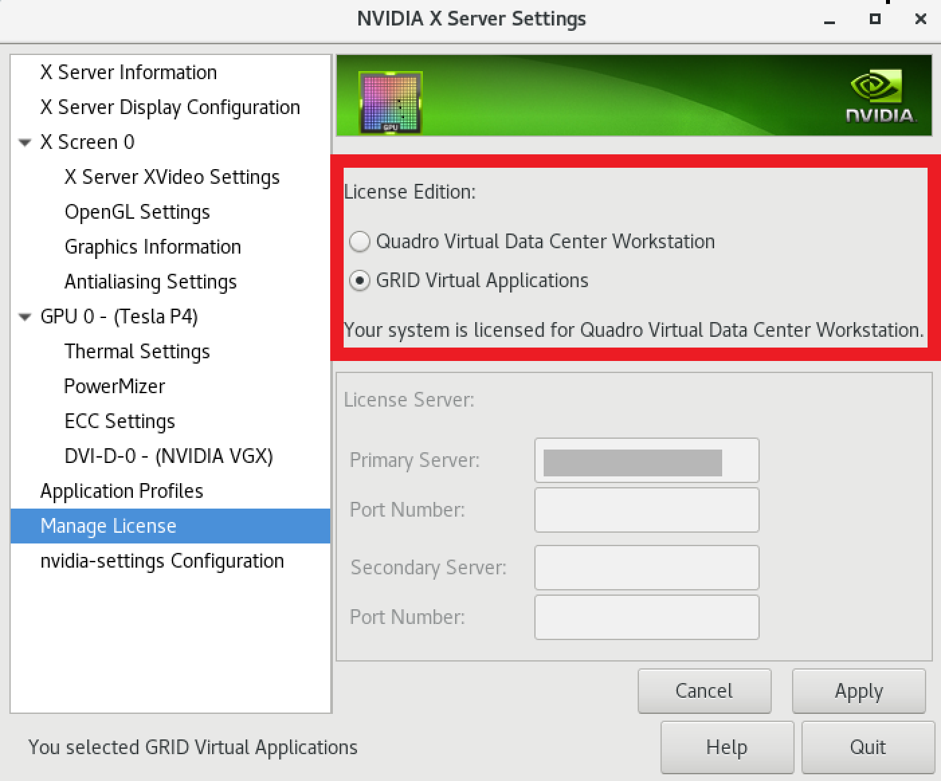
Task: Open X Server Information page
Action: click(129, 72)
